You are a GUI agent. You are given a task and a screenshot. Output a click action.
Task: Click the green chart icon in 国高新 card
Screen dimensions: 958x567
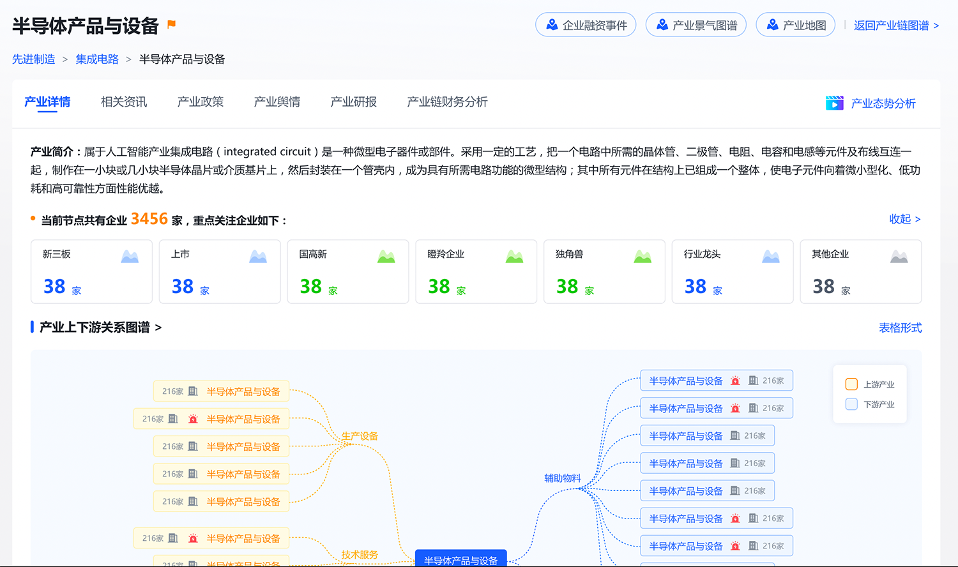386,257
